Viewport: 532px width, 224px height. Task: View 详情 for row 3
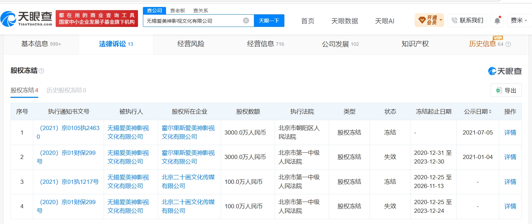click(x=510, y=182)
